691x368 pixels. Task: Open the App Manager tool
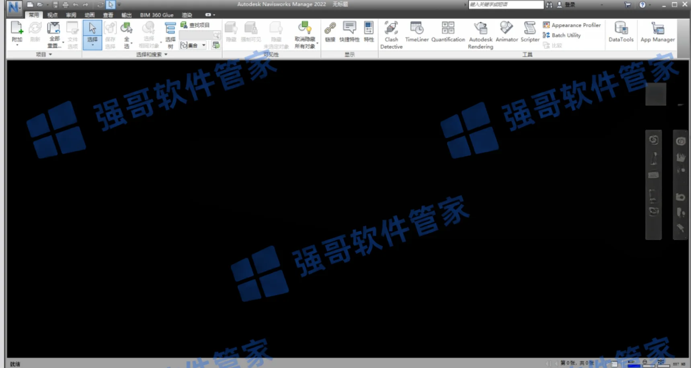click(x=658, y=32)
